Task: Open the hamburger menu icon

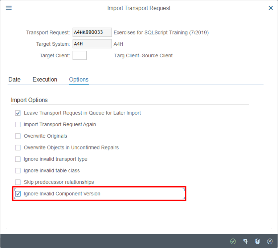Action: 9,8
